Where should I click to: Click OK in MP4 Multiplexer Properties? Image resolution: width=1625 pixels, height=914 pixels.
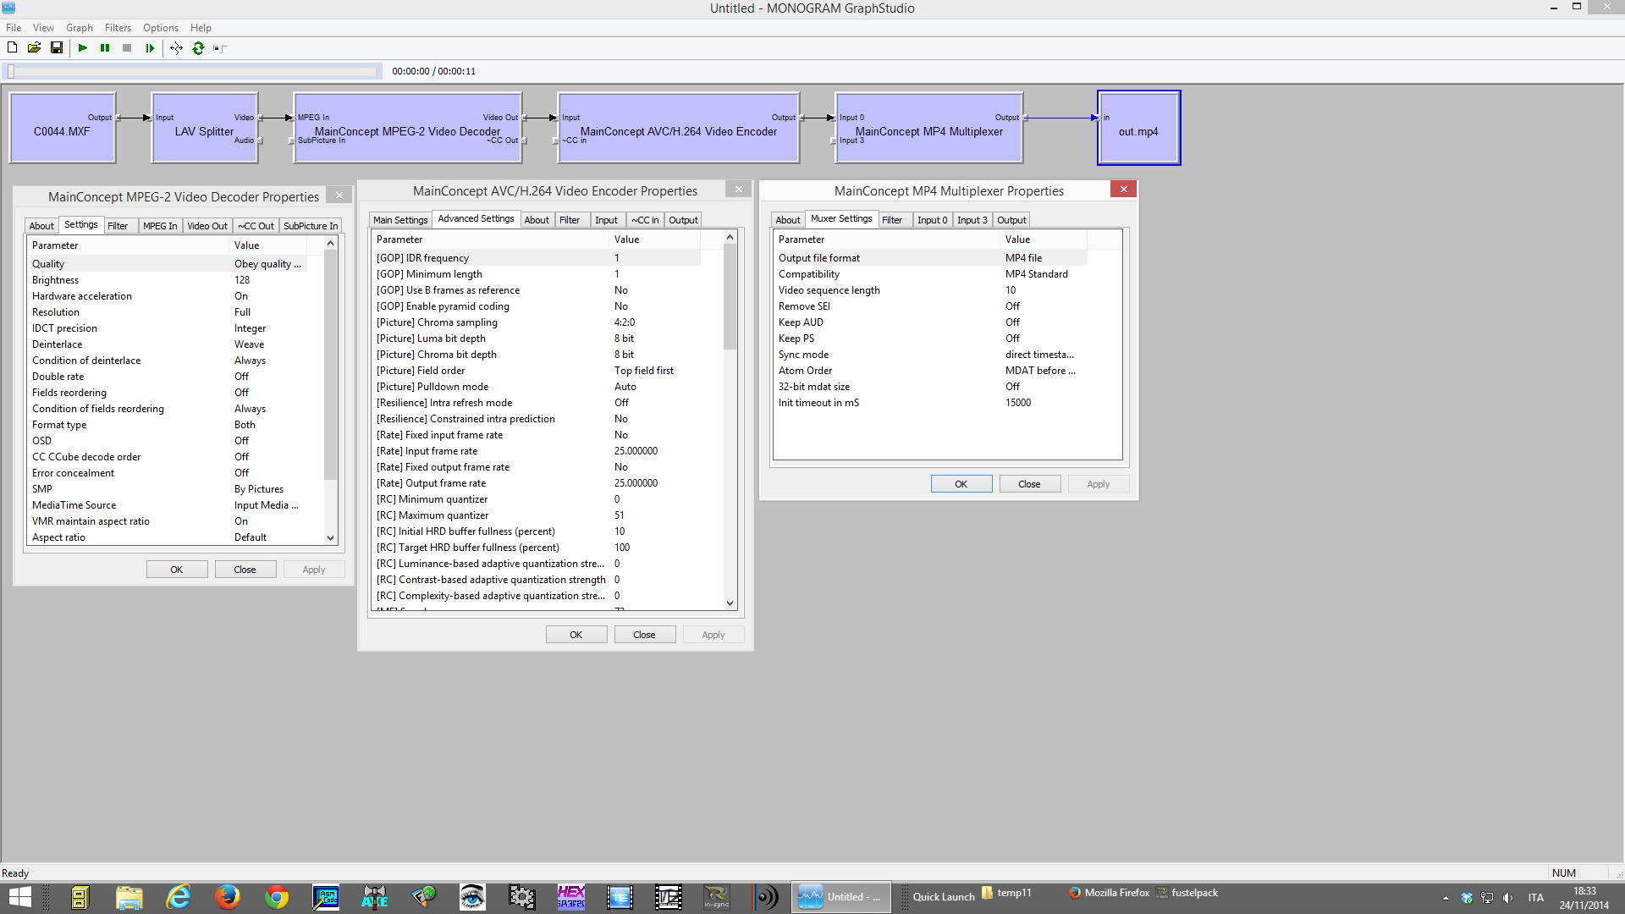[961, 484]
